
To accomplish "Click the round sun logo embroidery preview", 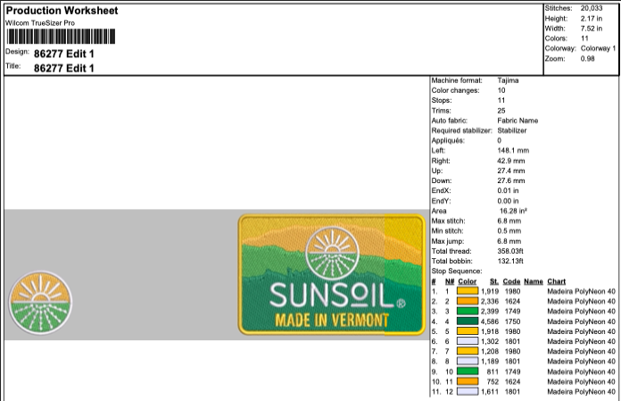I will (40, 303).
